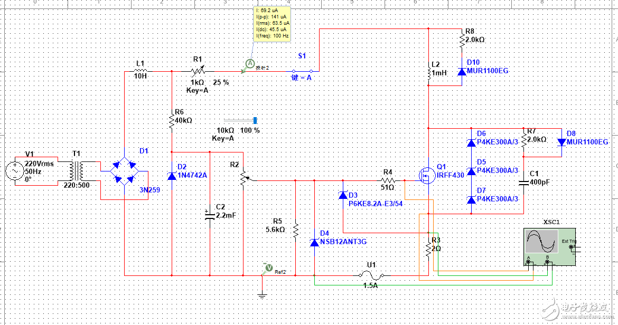
Task: Click the R7 2.0kΩ resistor symbol
Action: click(x=524, y=140)
